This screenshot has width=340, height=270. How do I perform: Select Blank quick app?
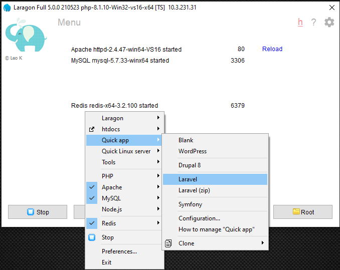coord(215,140)
